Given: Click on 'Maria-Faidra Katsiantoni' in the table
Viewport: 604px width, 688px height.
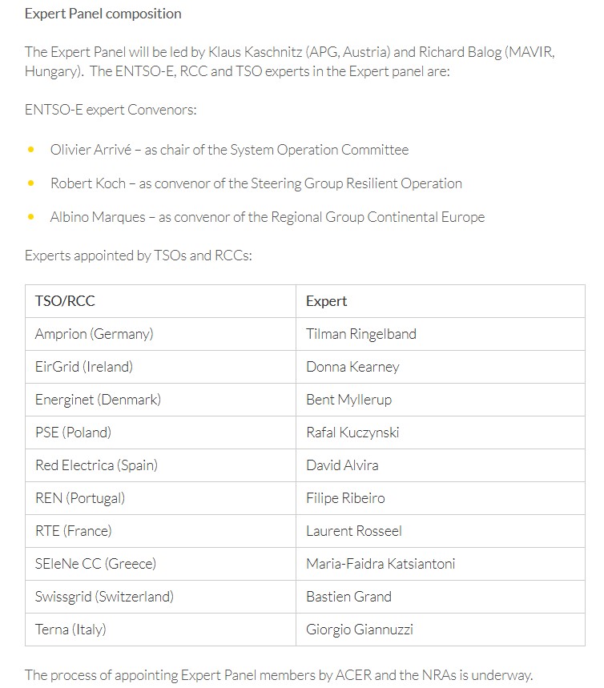Looking at the screenshot, I should tap(381, 564).
